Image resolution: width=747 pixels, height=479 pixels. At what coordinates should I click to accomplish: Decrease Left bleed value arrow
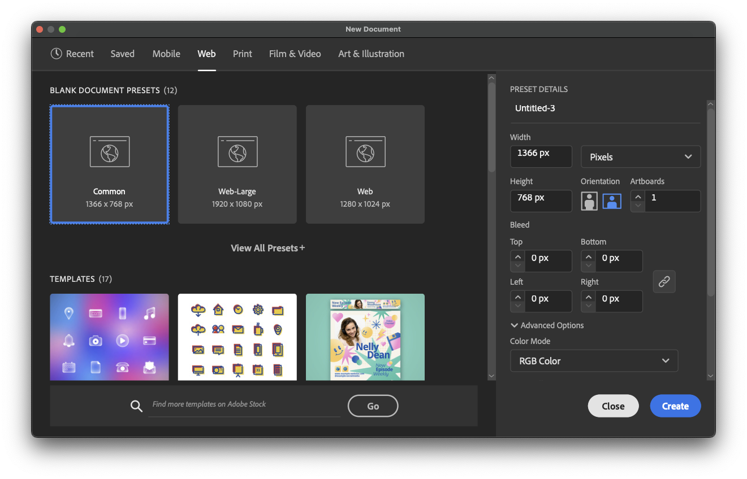tap(517, 306)
